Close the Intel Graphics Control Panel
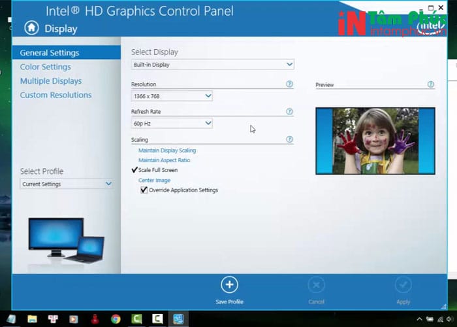 441,8
